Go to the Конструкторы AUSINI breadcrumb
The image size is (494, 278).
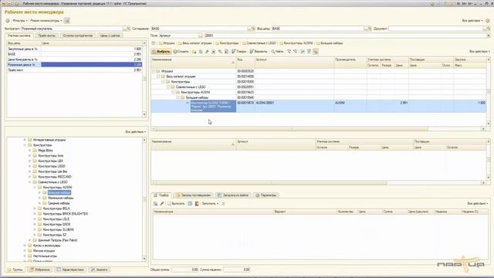point(296,43)
